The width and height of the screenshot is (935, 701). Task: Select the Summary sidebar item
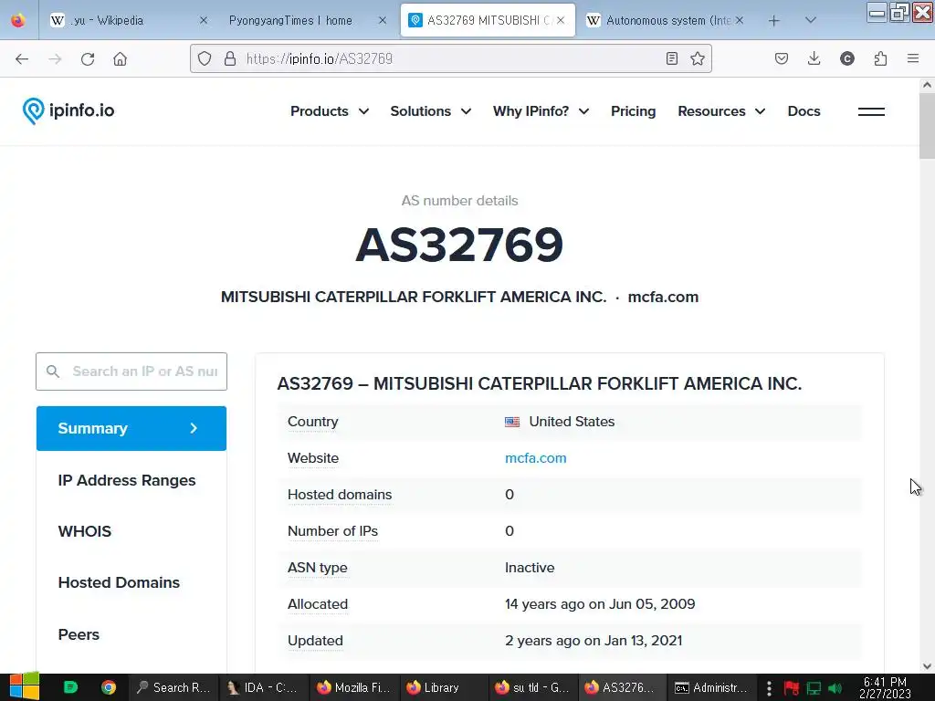click(x=131, y=429)
